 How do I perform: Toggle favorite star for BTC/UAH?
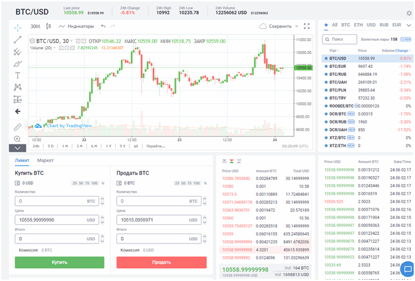[326, 82]
